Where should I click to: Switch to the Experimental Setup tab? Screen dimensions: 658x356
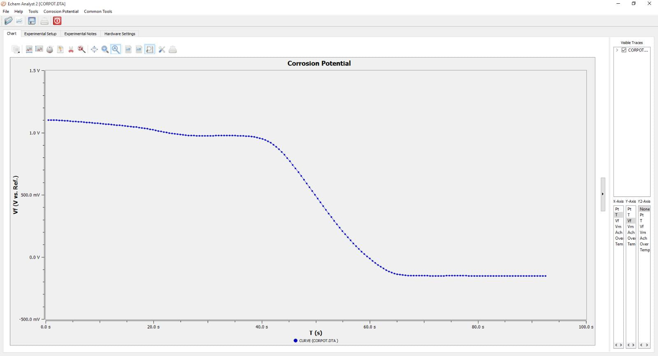coord(40,34)
